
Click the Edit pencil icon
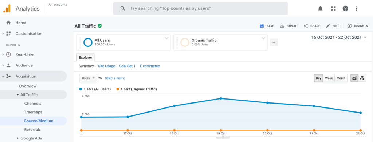click(x=328, y=26)
